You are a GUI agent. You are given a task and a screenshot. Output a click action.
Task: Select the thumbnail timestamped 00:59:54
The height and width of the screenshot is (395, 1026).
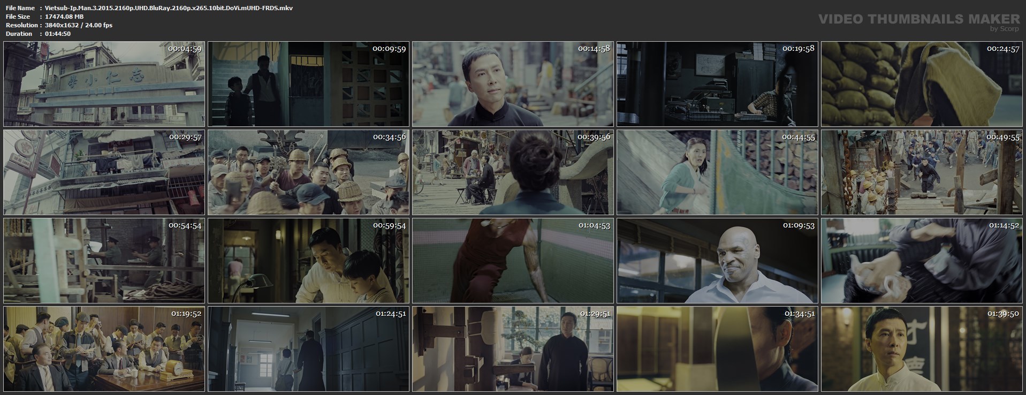point(308,261)
